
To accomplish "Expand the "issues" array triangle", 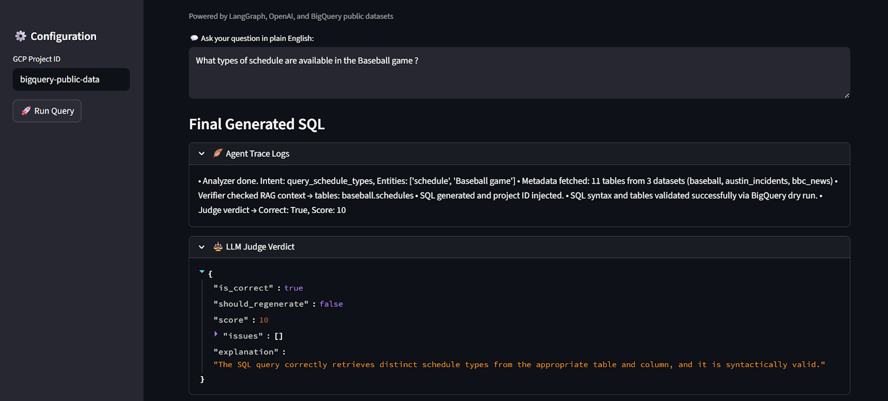I will (x=216, y=334).
